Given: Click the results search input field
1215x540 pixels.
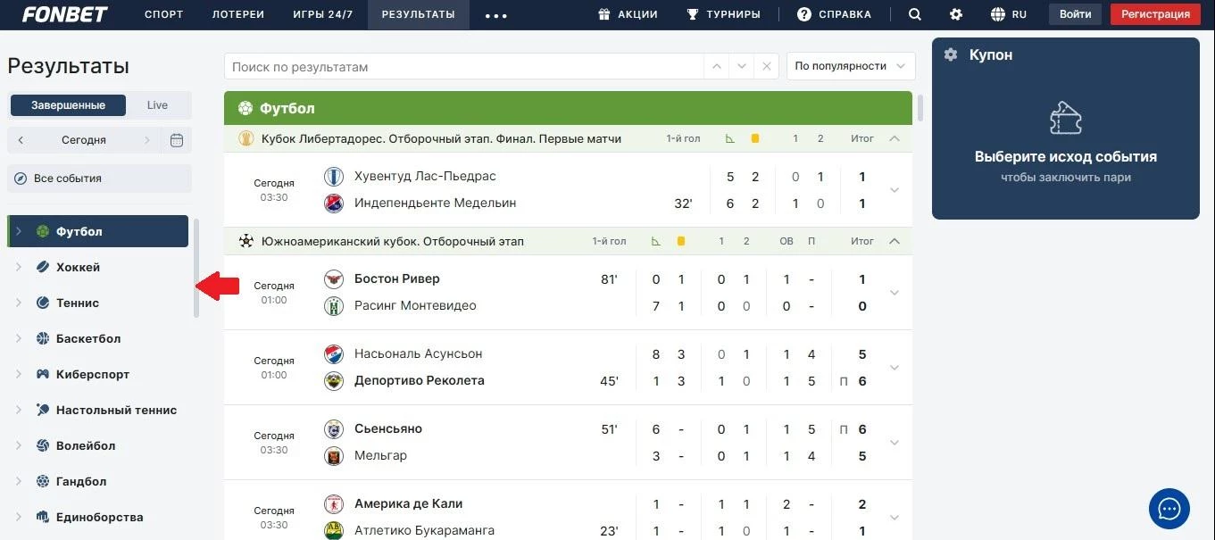Looking at the screenshot, I should (x=464, y=65).
